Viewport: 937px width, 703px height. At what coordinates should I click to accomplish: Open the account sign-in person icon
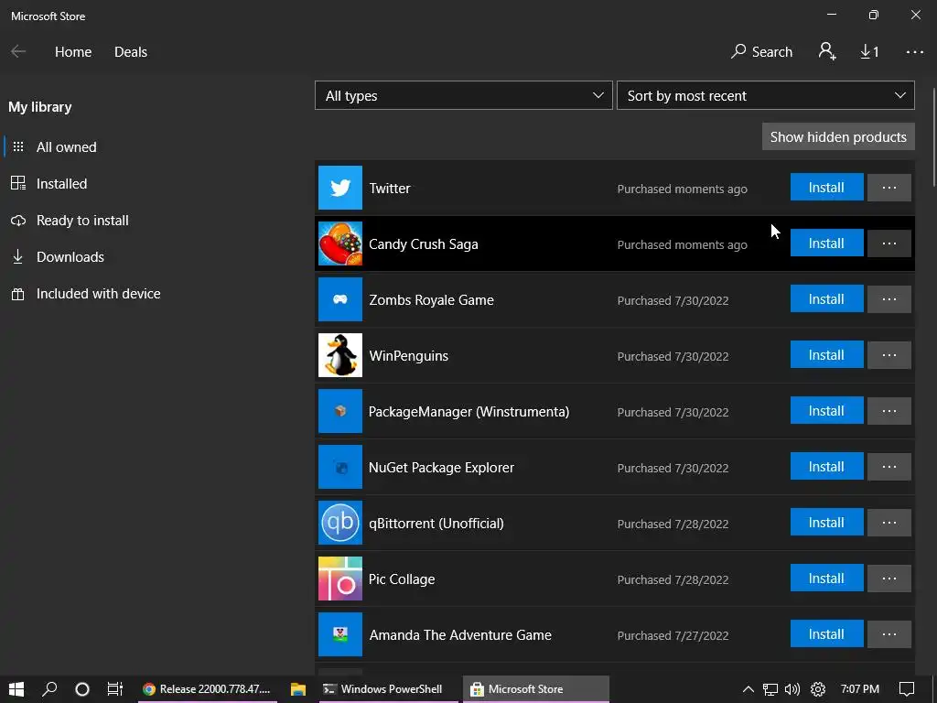(x=827, y=51)
